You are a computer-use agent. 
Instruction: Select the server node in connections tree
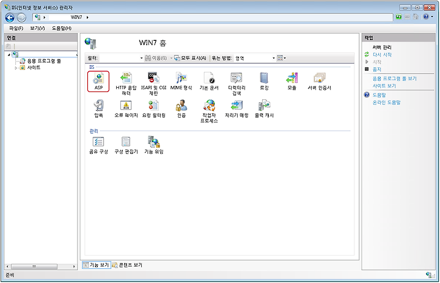[x=45, y=54]
